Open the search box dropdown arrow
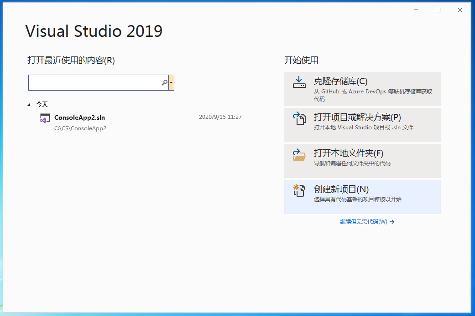 [x=171, y=82]
